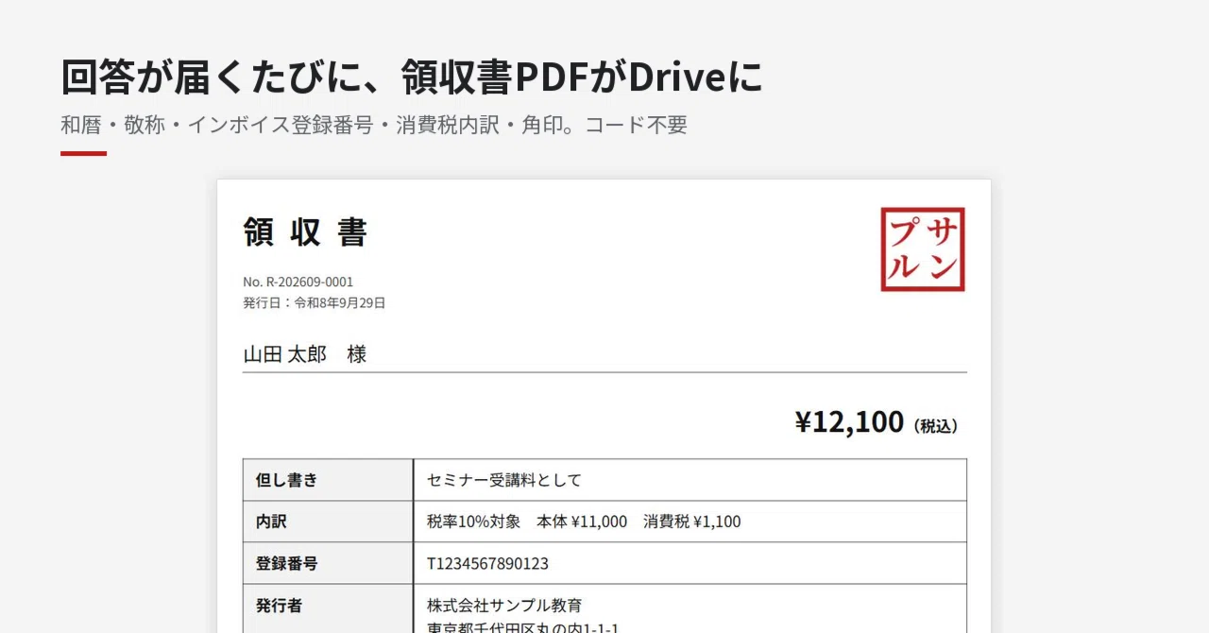Screen dimensions: 1209x633
Task: Click the issue date 発行日:令和8年9月29日
Action: pos(315,303)
